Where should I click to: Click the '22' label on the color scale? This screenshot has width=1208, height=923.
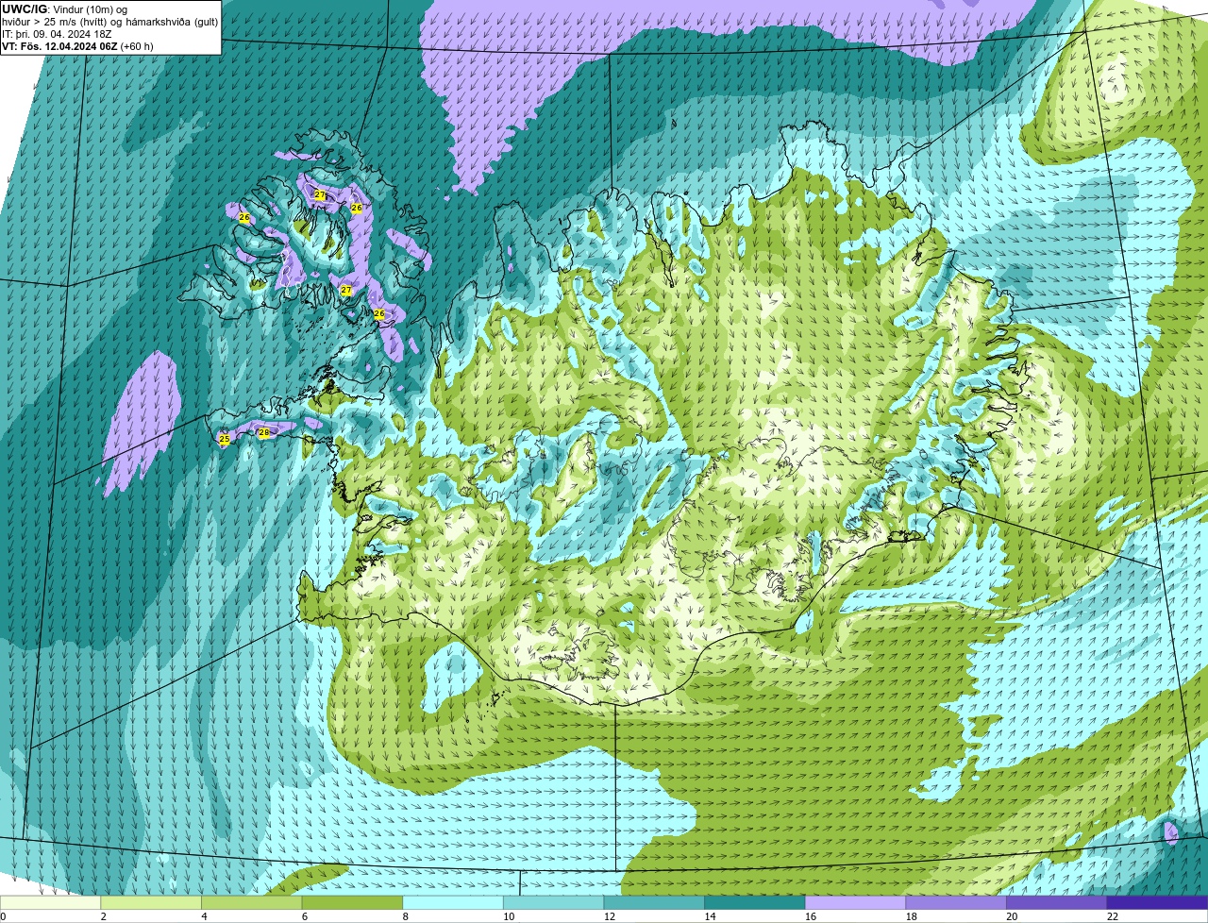pos(1113,916)
